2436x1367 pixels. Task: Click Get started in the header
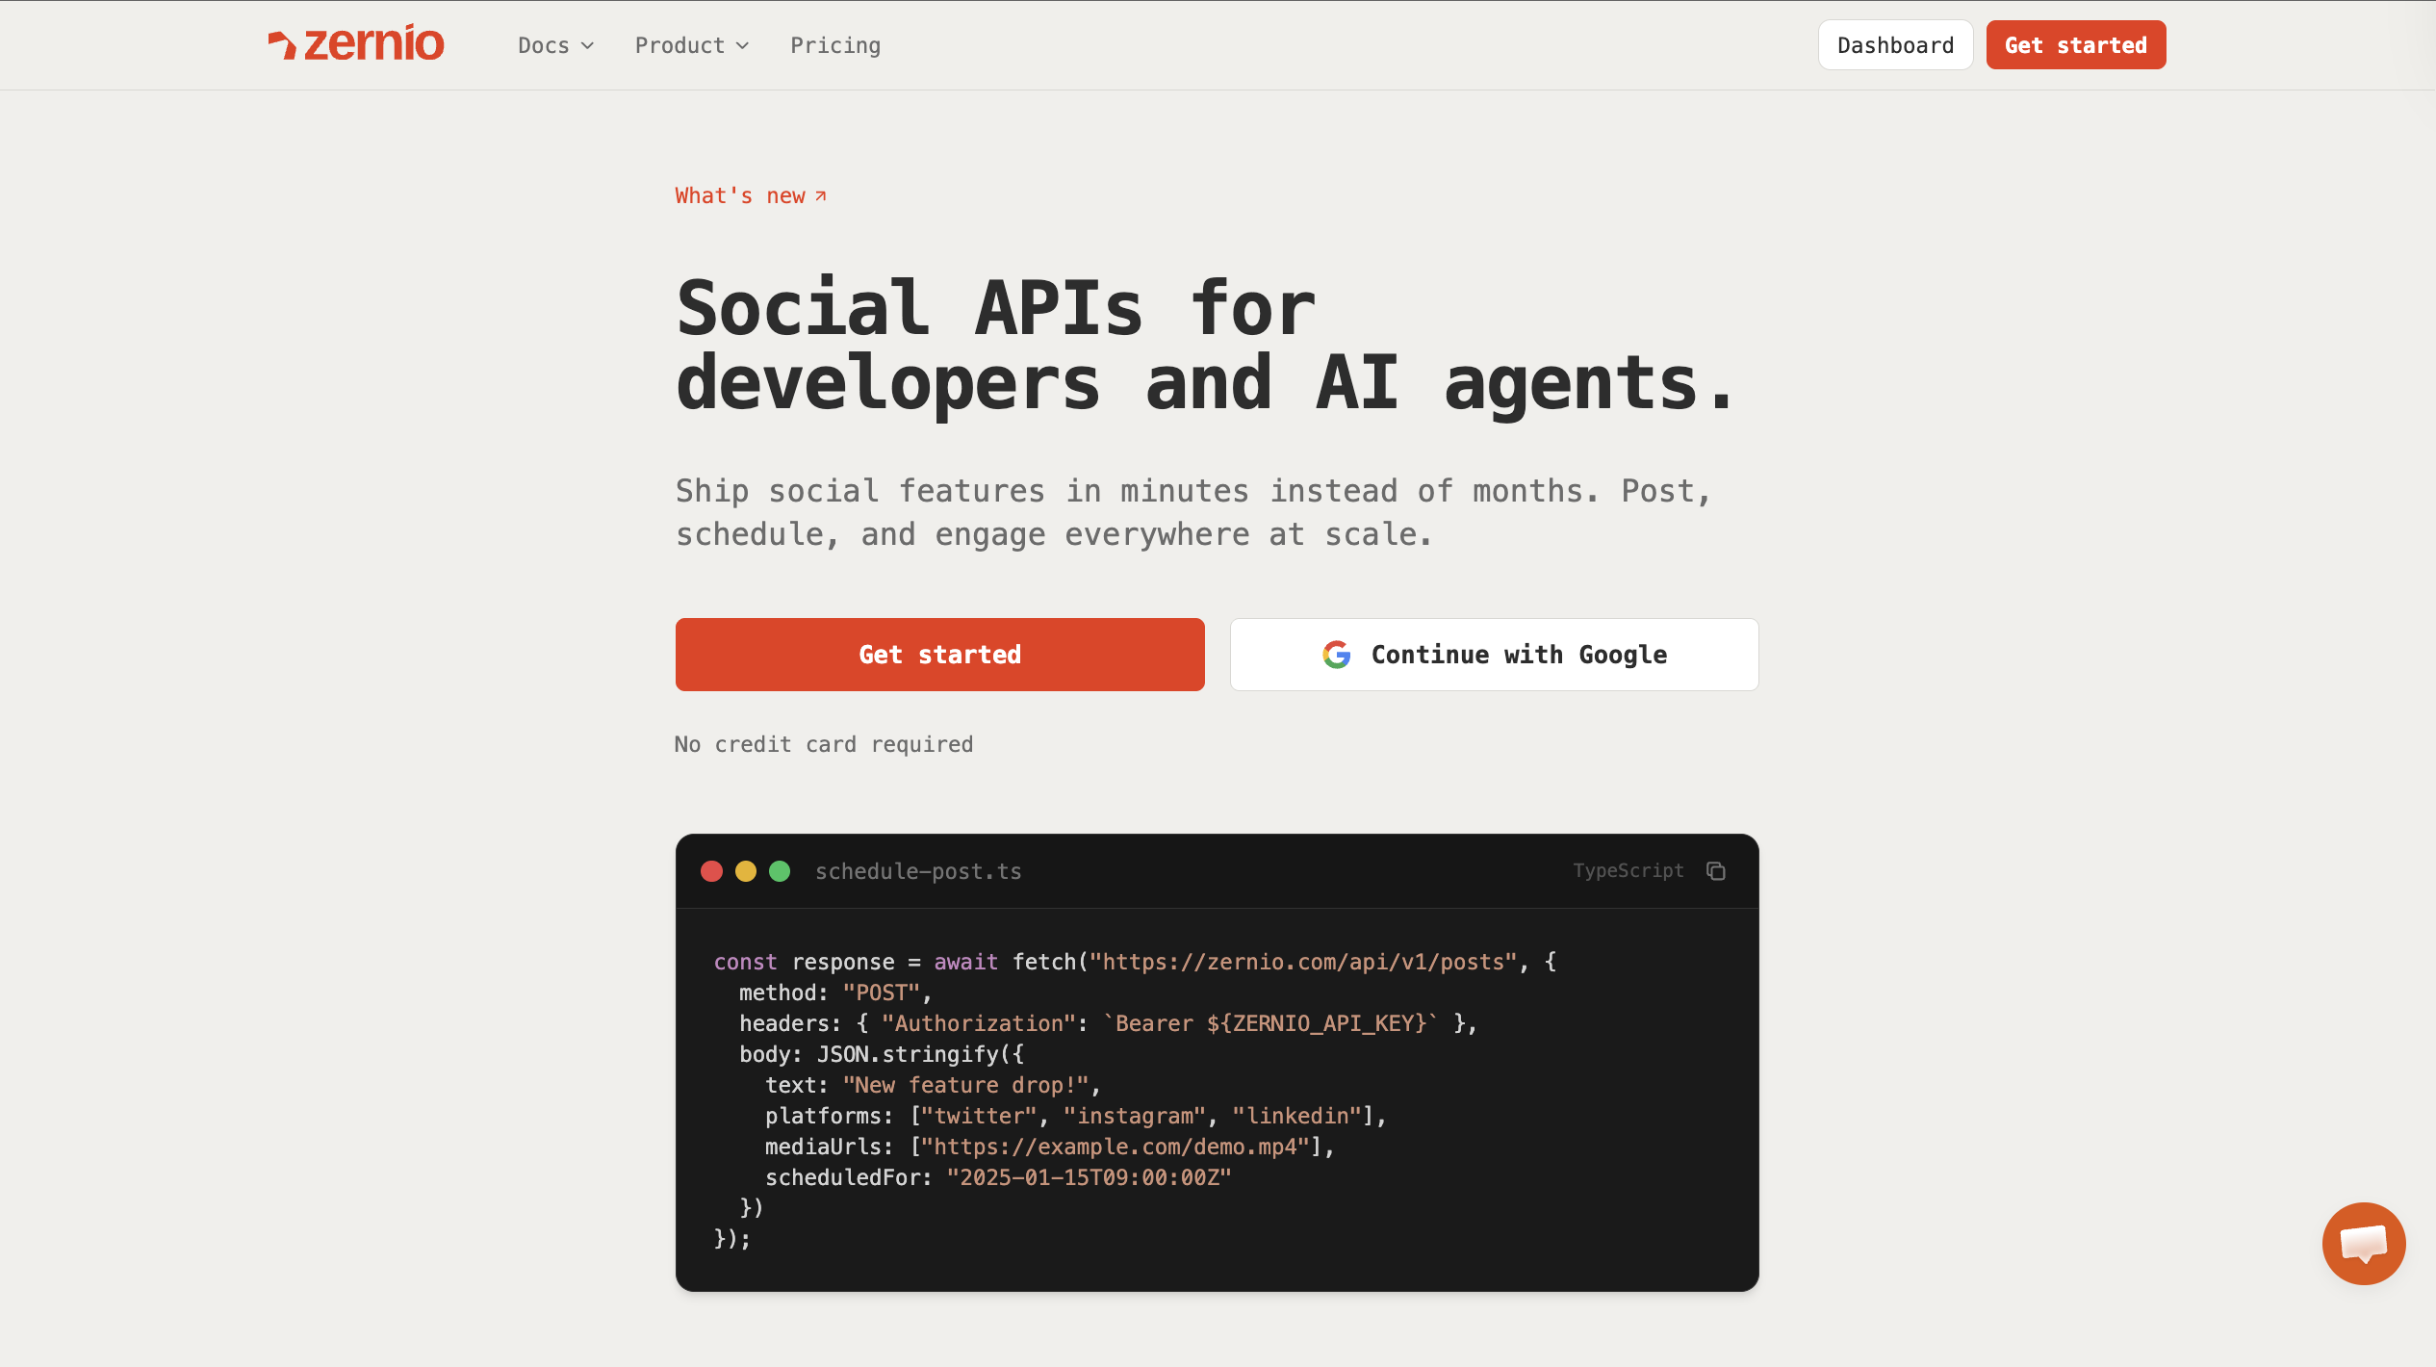pos(2076,45)
